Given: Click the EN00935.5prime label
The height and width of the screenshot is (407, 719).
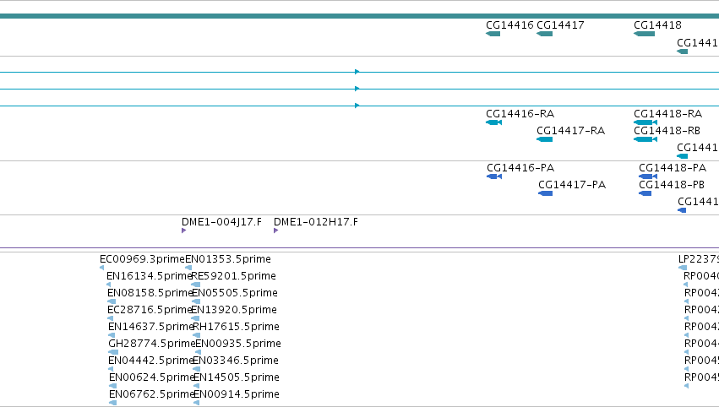Looking at the screenshot, I should [x=238, y=344].
